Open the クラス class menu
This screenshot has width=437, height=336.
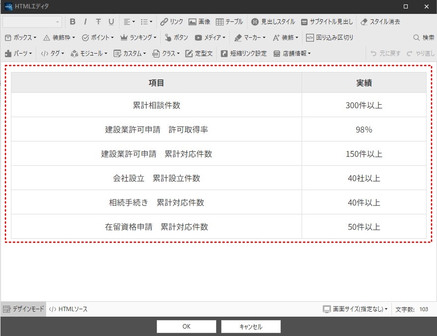166,53
